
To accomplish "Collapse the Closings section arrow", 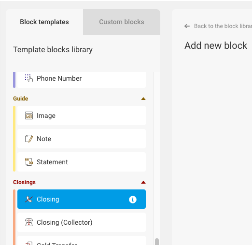I will click(143, 182).
